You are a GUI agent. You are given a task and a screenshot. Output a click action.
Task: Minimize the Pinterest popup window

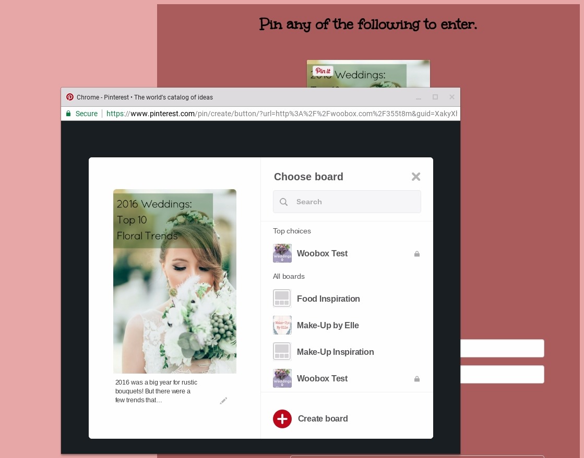click(x=418, y=97)
